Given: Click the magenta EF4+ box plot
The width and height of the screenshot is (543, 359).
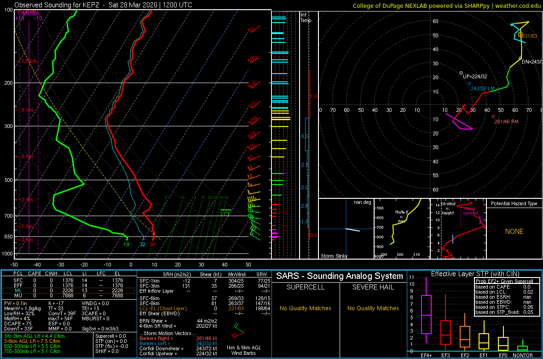Looking at the screenshot, I should click(426, 314).
